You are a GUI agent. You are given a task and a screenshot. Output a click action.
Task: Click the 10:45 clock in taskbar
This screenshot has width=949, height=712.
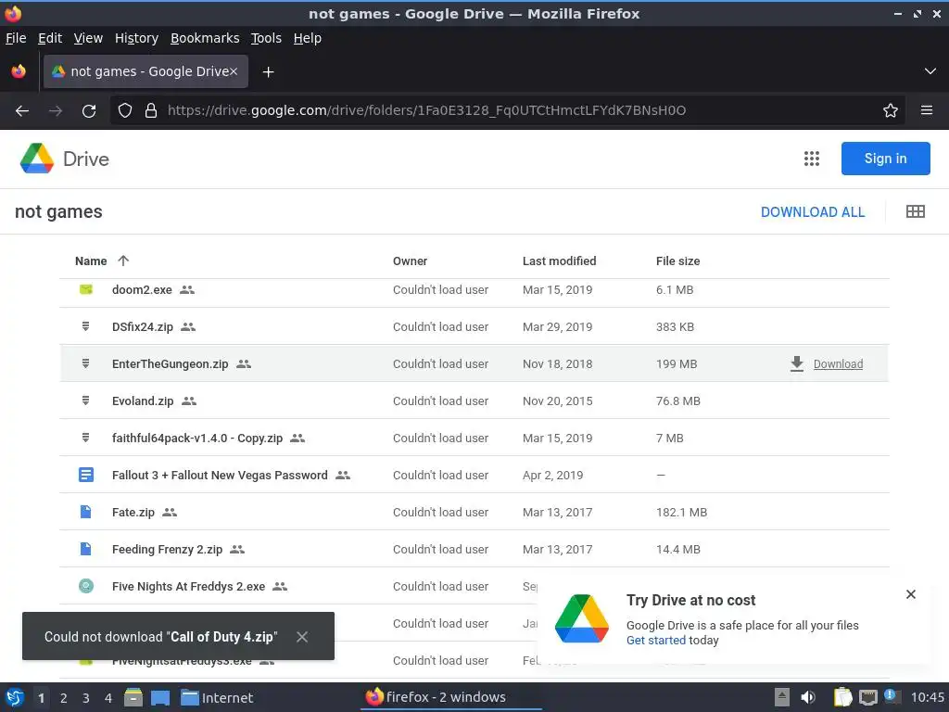click(927, 697)
